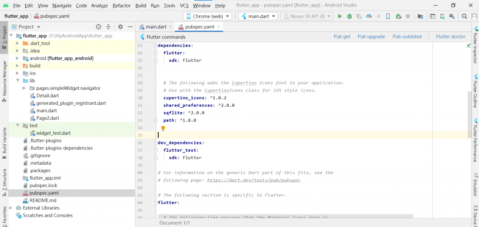The width and height of the screenshot is (479, 227).
Task: Click the Flutter Attach phone icon
Action: [x=388, y=16]
